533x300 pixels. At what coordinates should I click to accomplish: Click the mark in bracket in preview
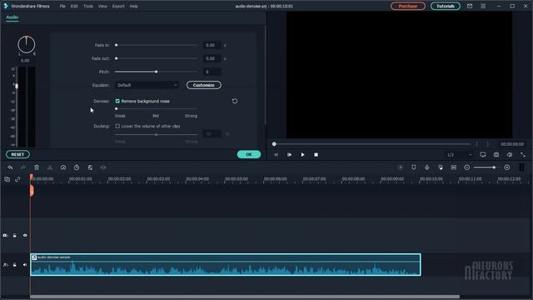[476, 144]
